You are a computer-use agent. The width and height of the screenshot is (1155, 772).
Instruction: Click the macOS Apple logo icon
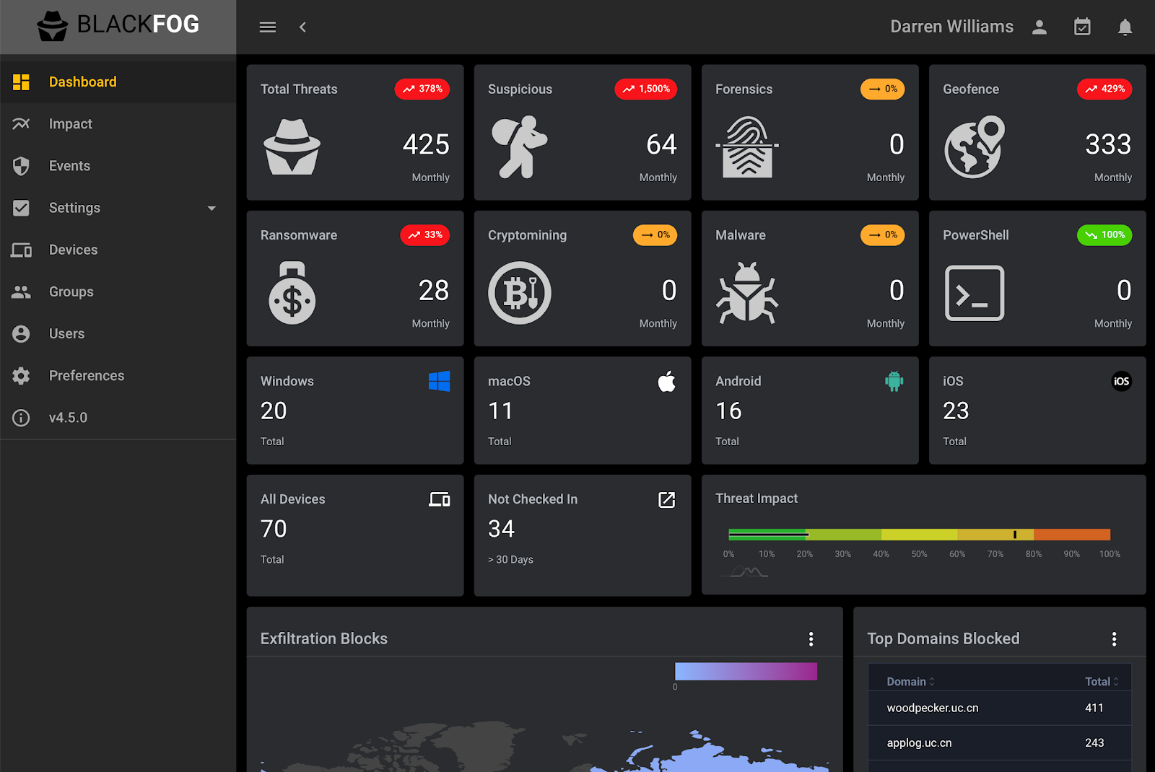pos(667,381)
